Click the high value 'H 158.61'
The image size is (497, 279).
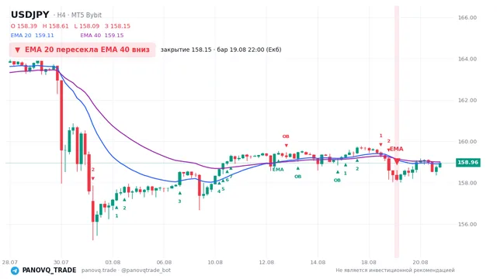coord(55,26)
